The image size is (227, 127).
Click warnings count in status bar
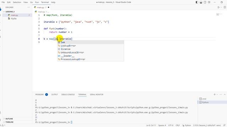pyautogui.click(x=4, y=126)
